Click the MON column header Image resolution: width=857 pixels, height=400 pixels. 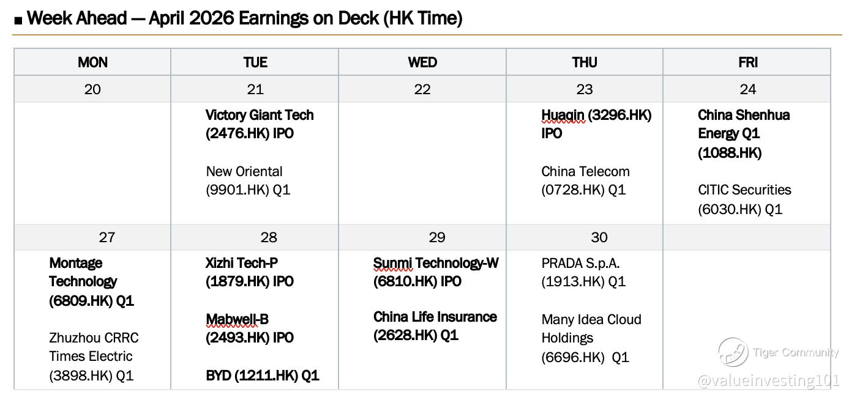coord(92,62)
